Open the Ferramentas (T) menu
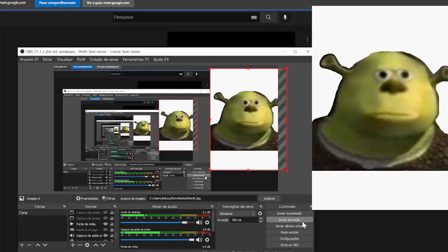This screenshot has width=448, height=252. pyautogui.click(x=136, y=59)
